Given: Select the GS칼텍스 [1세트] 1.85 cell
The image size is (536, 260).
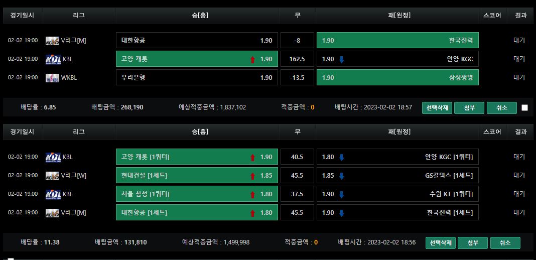Looking at the screenshot, I should [397, 175].
